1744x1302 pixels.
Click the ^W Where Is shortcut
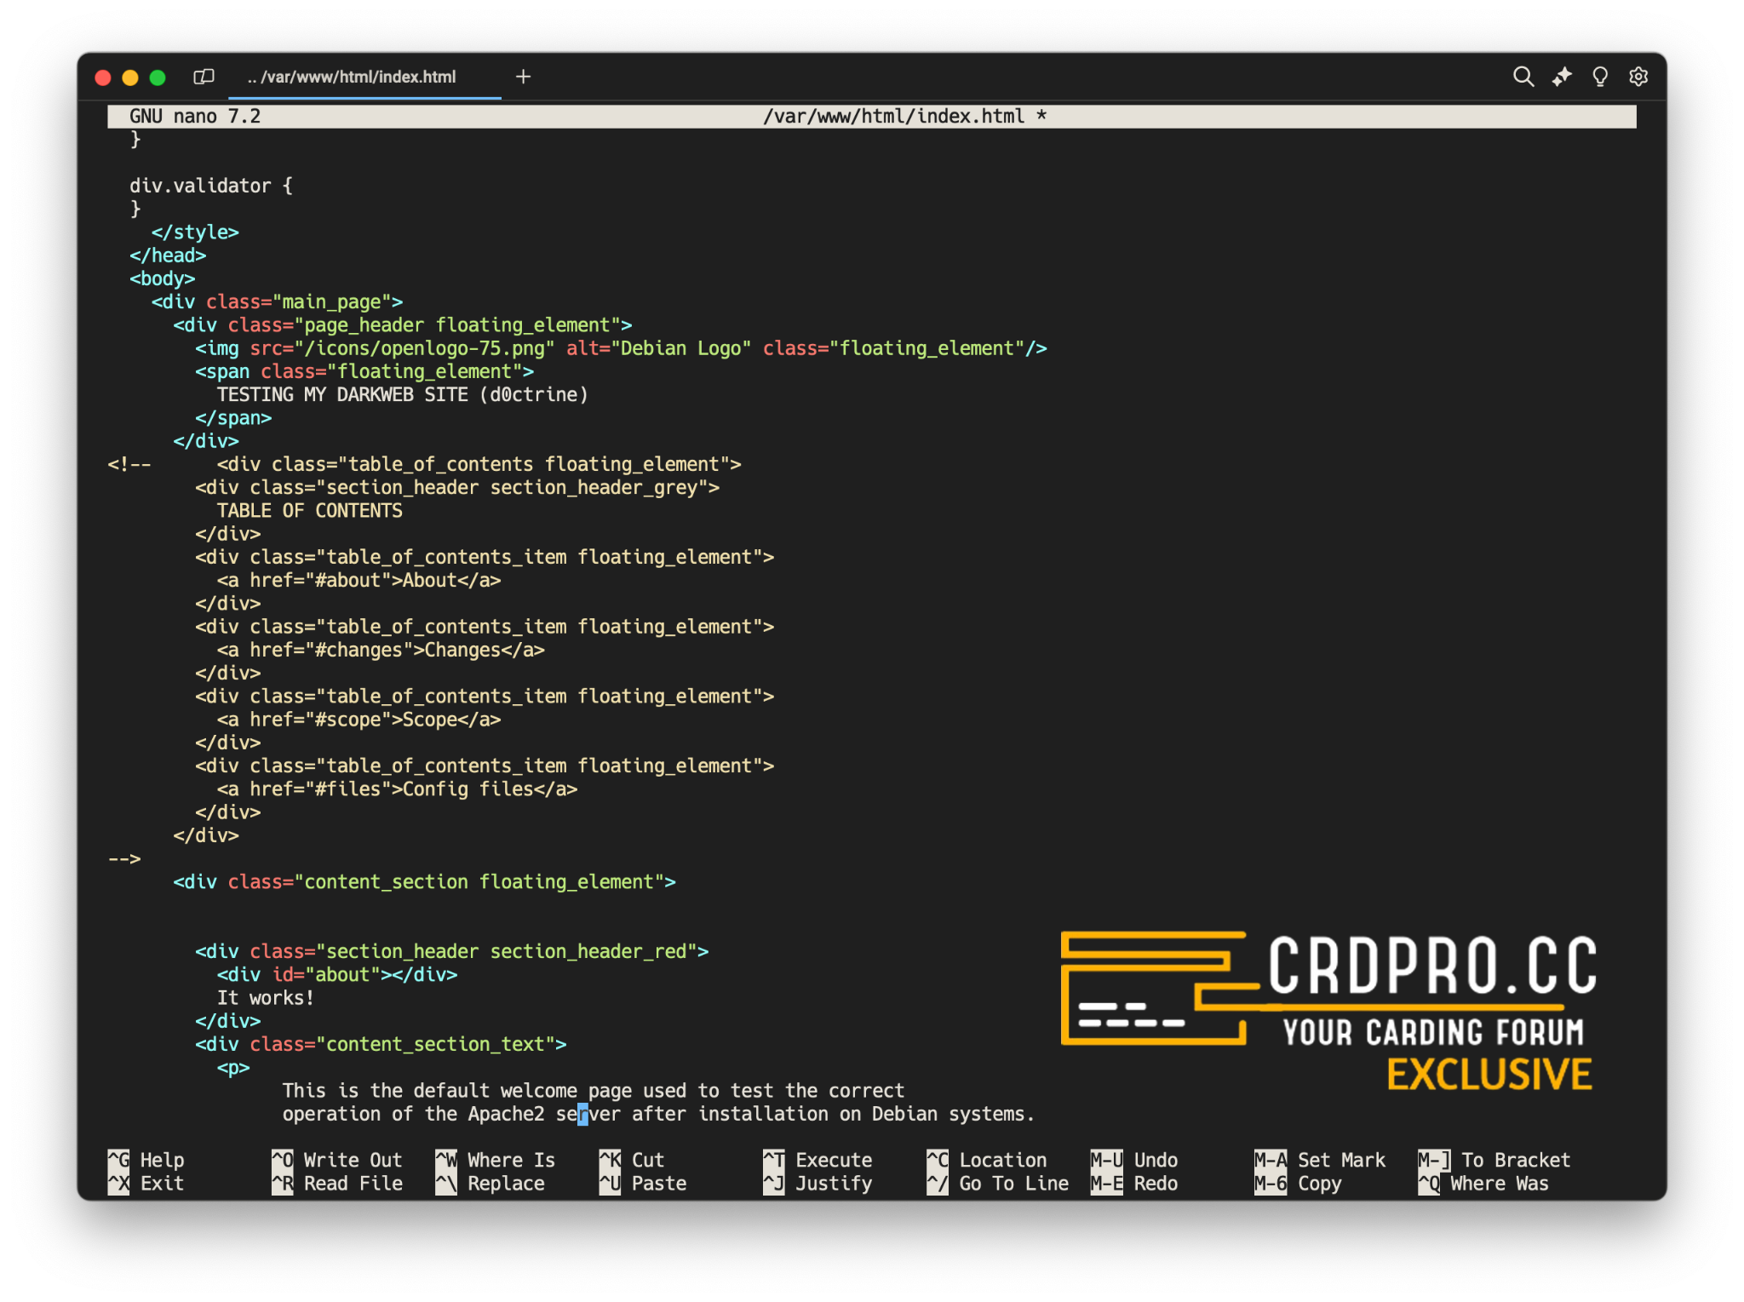tap(495, 1160)
